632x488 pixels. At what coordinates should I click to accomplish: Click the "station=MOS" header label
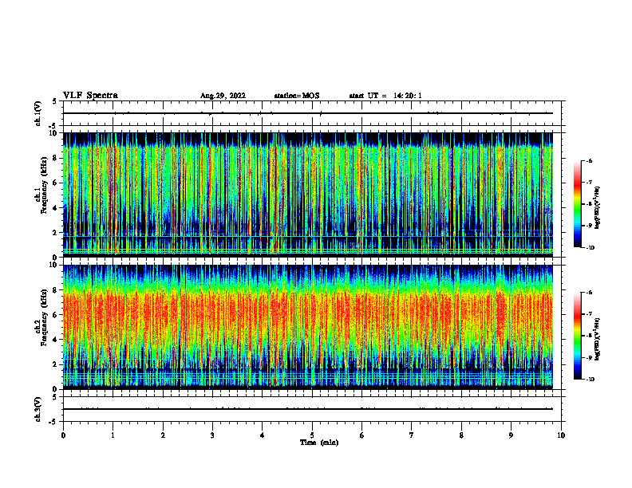coord(297,96)
